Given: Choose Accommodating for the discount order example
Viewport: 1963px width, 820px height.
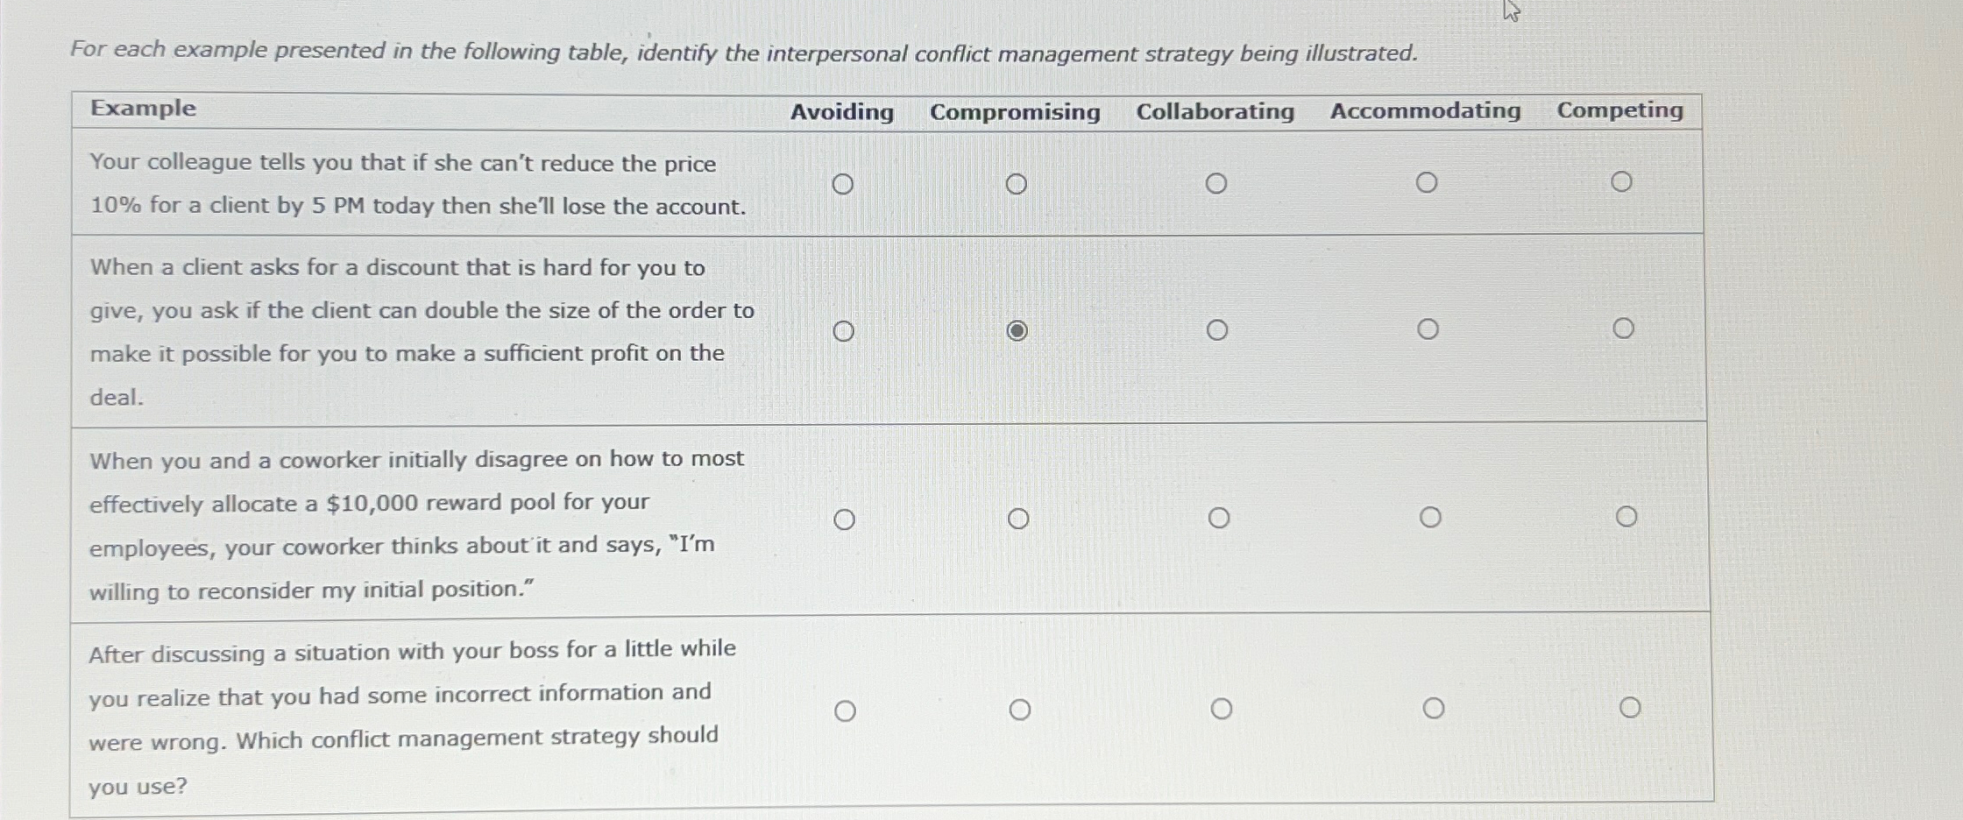Looking at the screenshot, I should 1428,328.
